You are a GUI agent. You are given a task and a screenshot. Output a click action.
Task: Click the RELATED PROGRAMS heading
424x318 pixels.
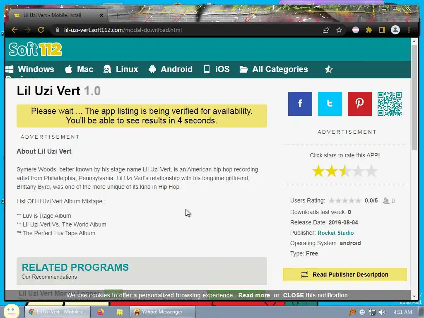click(x=75, y=267)
